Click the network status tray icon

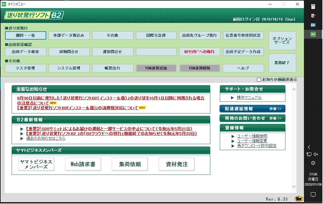coord(309,154)
